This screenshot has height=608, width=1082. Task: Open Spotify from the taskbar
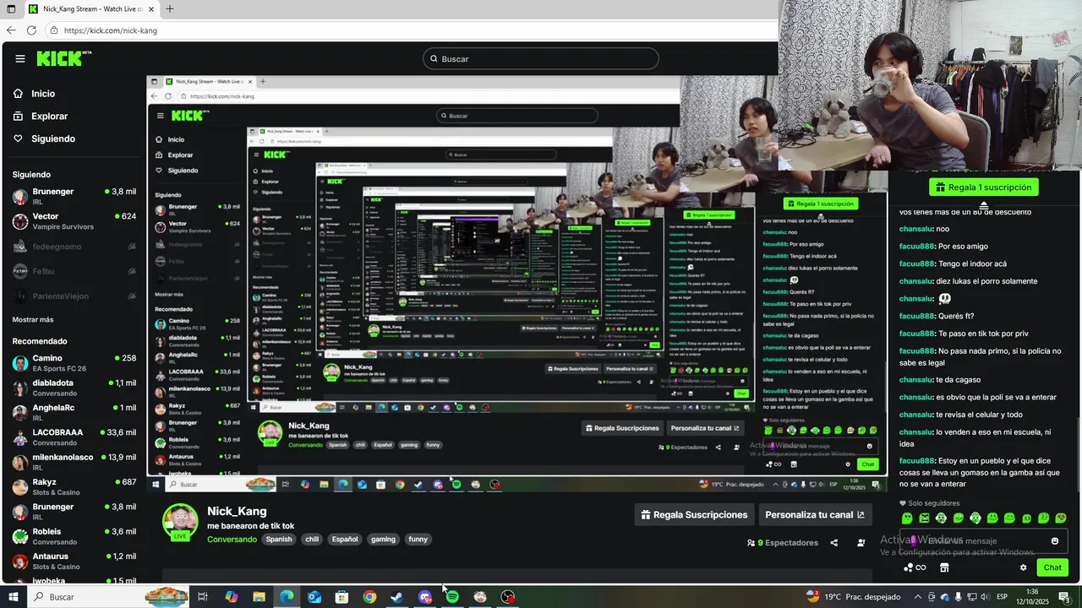point(452,597)
